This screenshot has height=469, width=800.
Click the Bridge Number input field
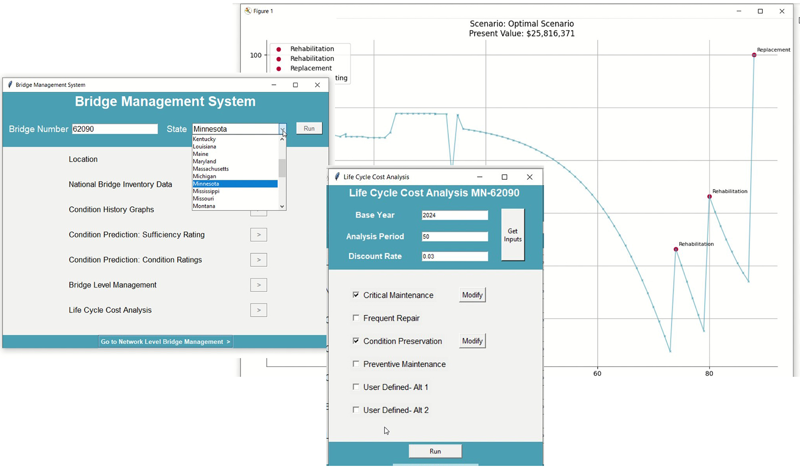115,129
